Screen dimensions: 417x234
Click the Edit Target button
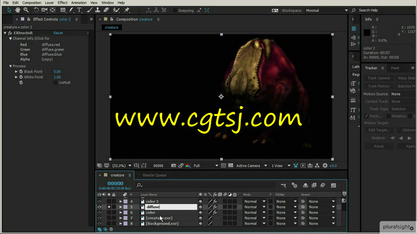[379, 130]
